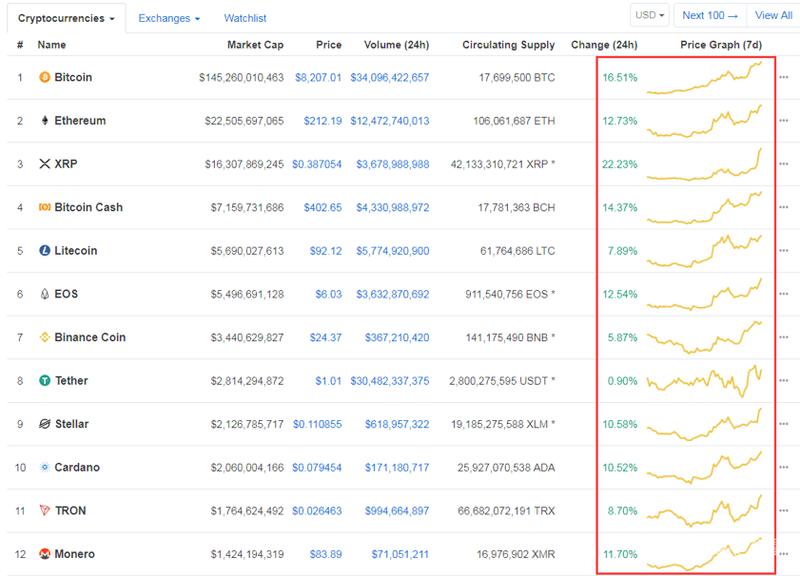The height and width of the screenshot is (576, 800).
Task: Click the Stellar logo icon
Action: 45,424
